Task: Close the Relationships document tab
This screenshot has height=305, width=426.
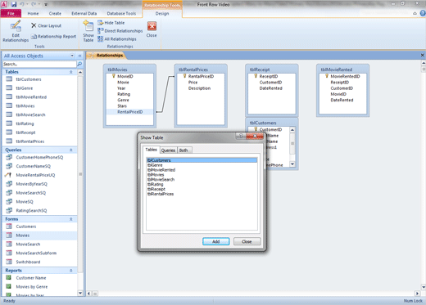Action: (422, 56)
